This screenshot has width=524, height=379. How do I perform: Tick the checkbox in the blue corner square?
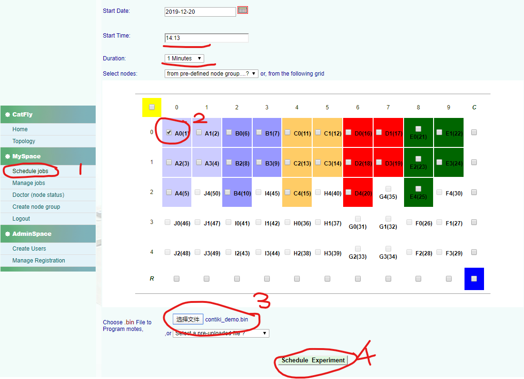click(474, 279)
